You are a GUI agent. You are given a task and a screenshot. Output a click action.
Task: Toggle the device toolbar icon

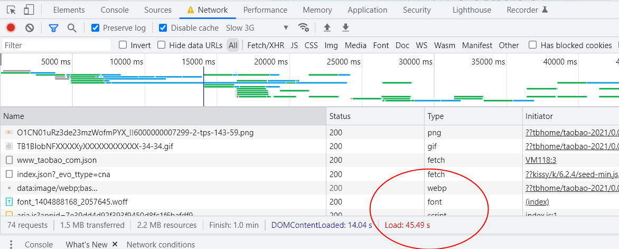click(x=29, y=10)
